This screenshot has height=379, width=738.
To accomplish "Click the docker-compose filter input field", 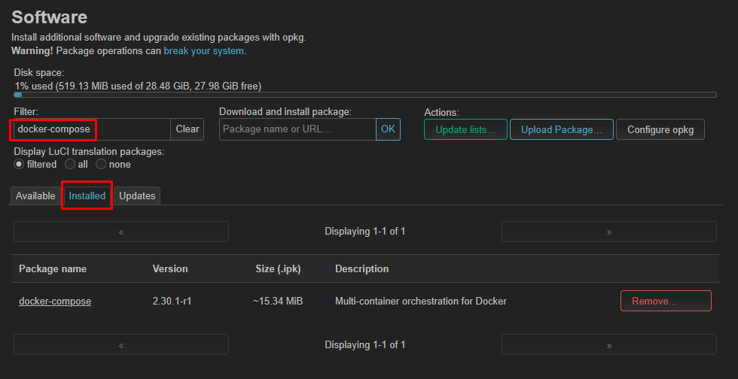I will (x=92, y=129).
